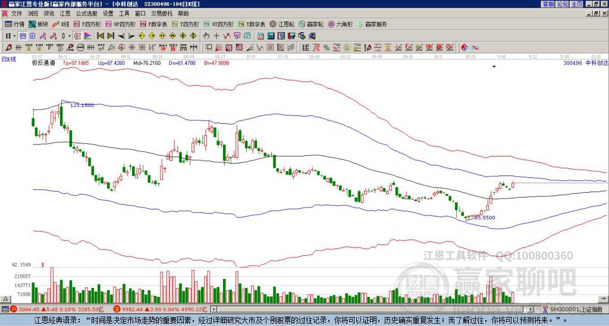Open the 板块 sector view
The width and height of the screenshot is (609, 326).
pos(38,24)
